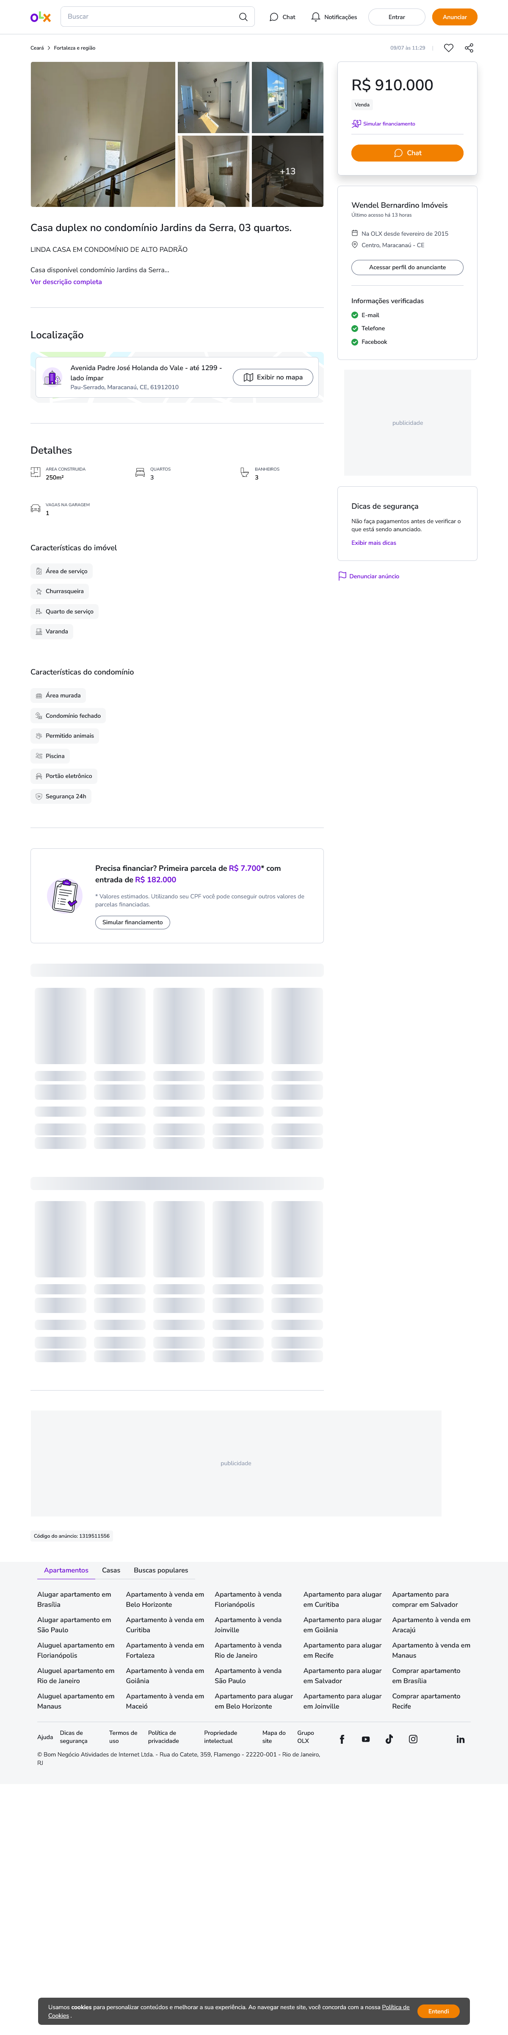The width and height of the screenshot is (508, 2035).
Task: Click the OLX logo
Action: 40,17
